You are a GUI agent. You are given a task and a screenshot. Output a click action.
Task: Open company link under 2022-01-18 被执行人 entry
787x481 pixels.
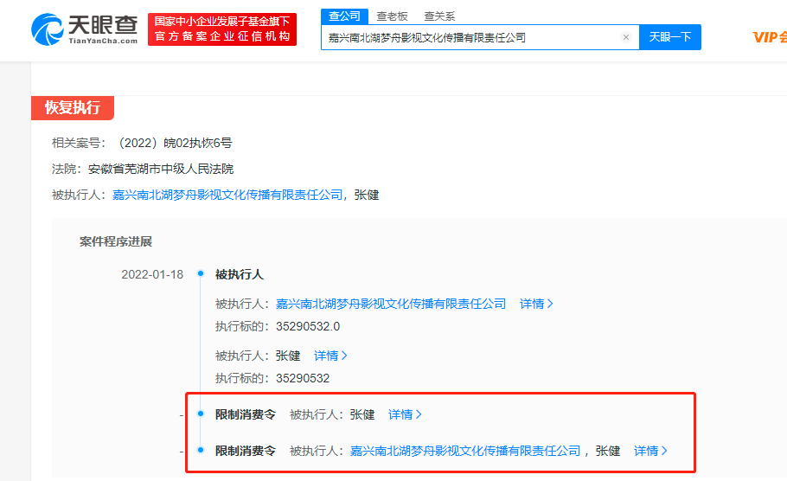click(x=391, y=304)
